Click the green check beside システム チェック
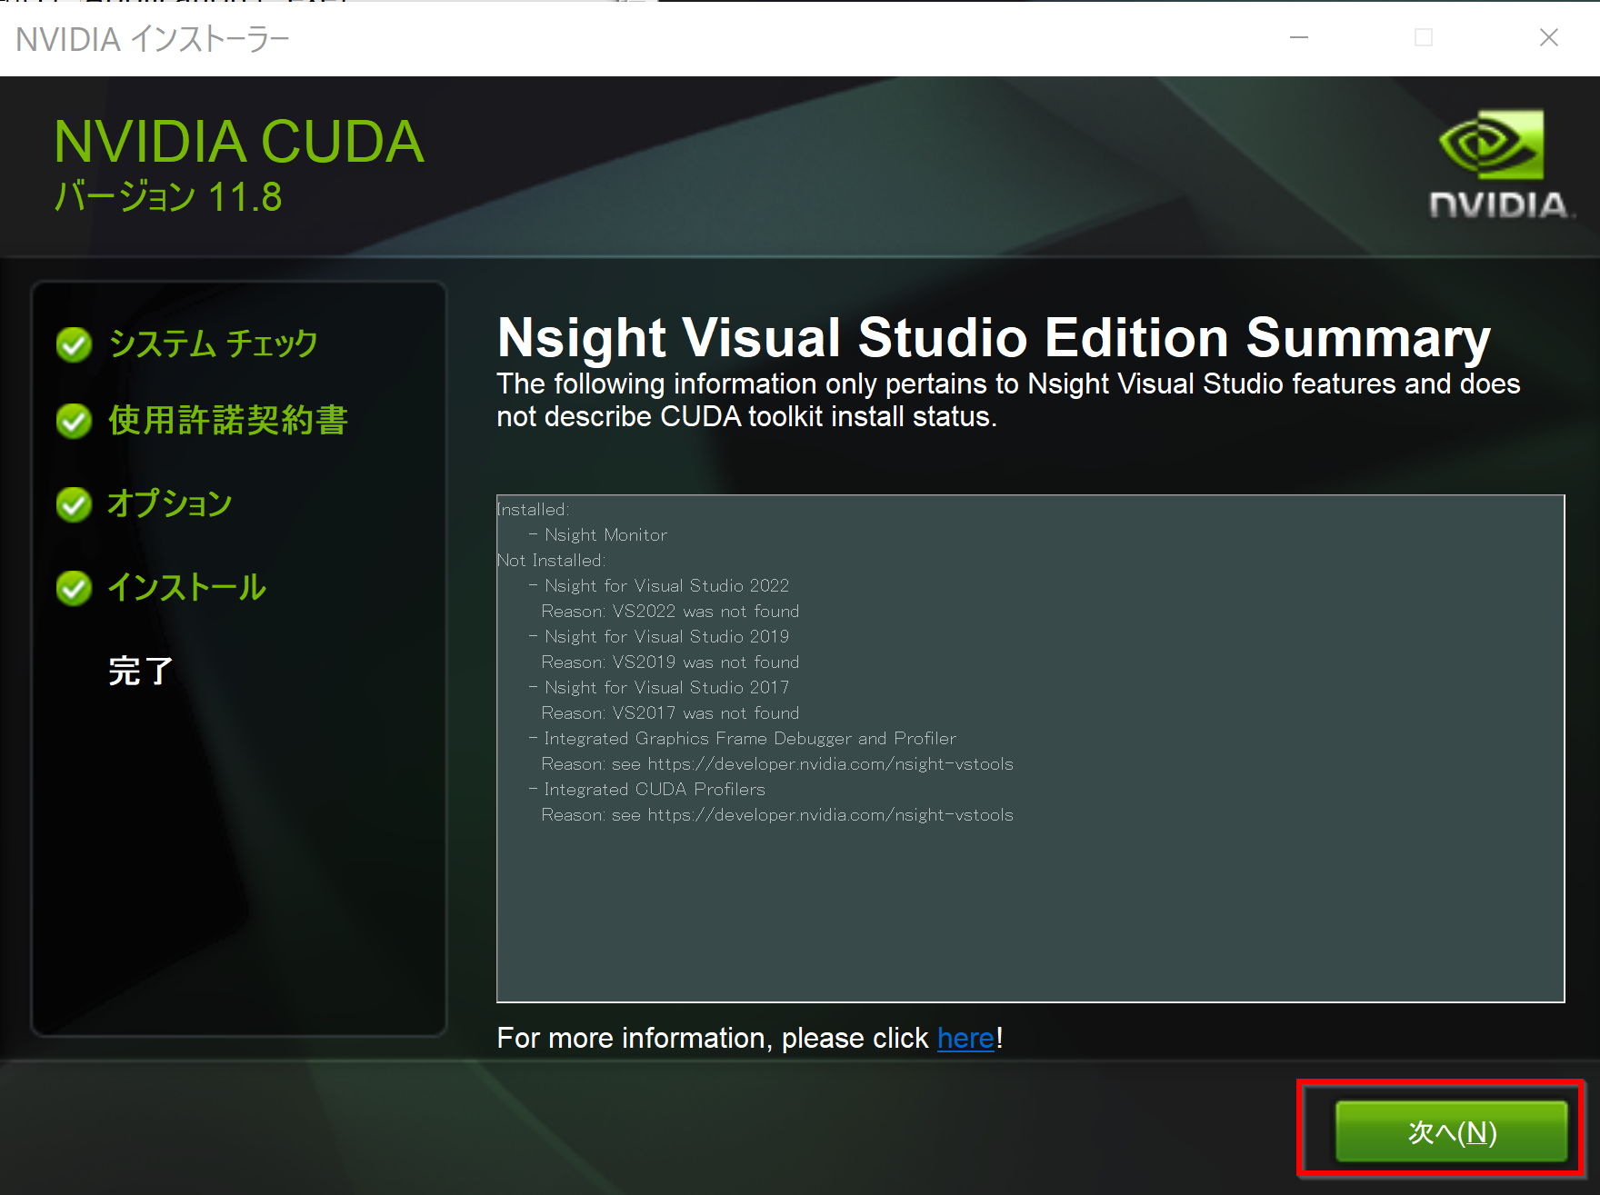This screenshot has height=1195, width=1600. pos(74,344)
